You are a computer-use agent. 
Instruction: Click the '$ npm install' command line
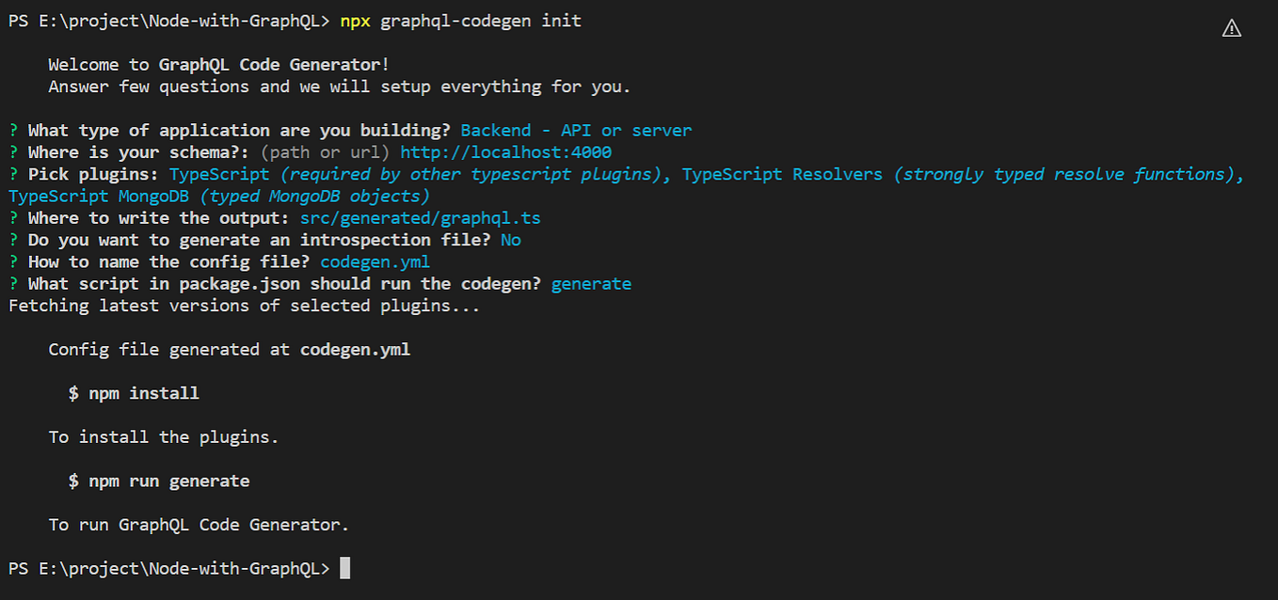[134, 393]
